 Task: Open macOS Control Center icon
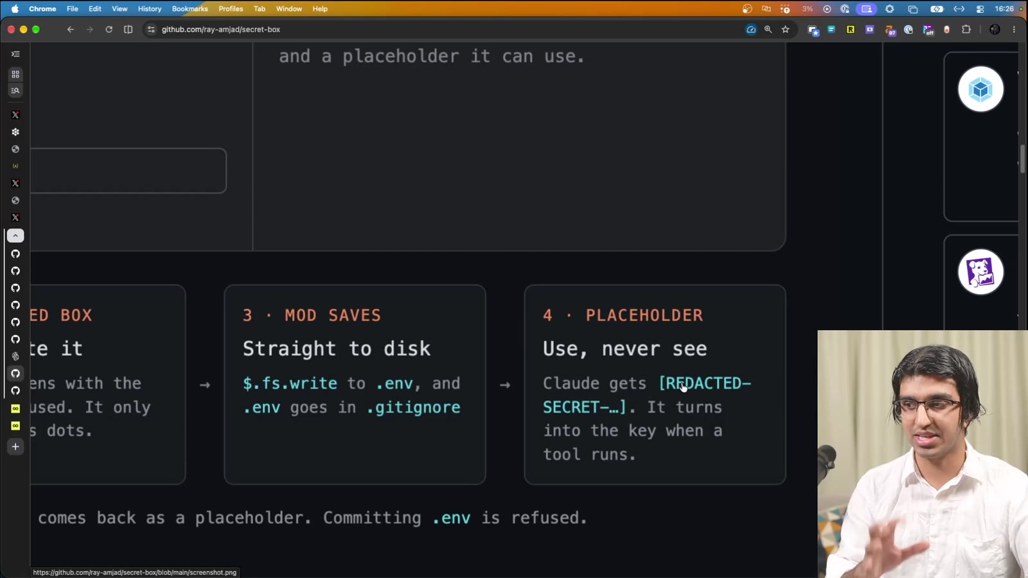pyautogui.click(x=980, y=9)
